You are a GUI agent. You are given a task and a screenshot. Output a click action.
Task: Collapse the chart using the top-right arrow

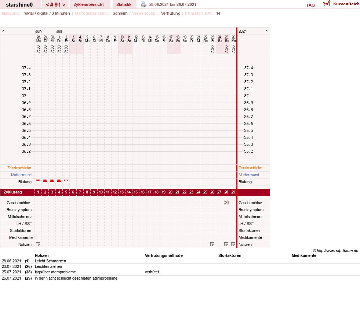(267, 30)
